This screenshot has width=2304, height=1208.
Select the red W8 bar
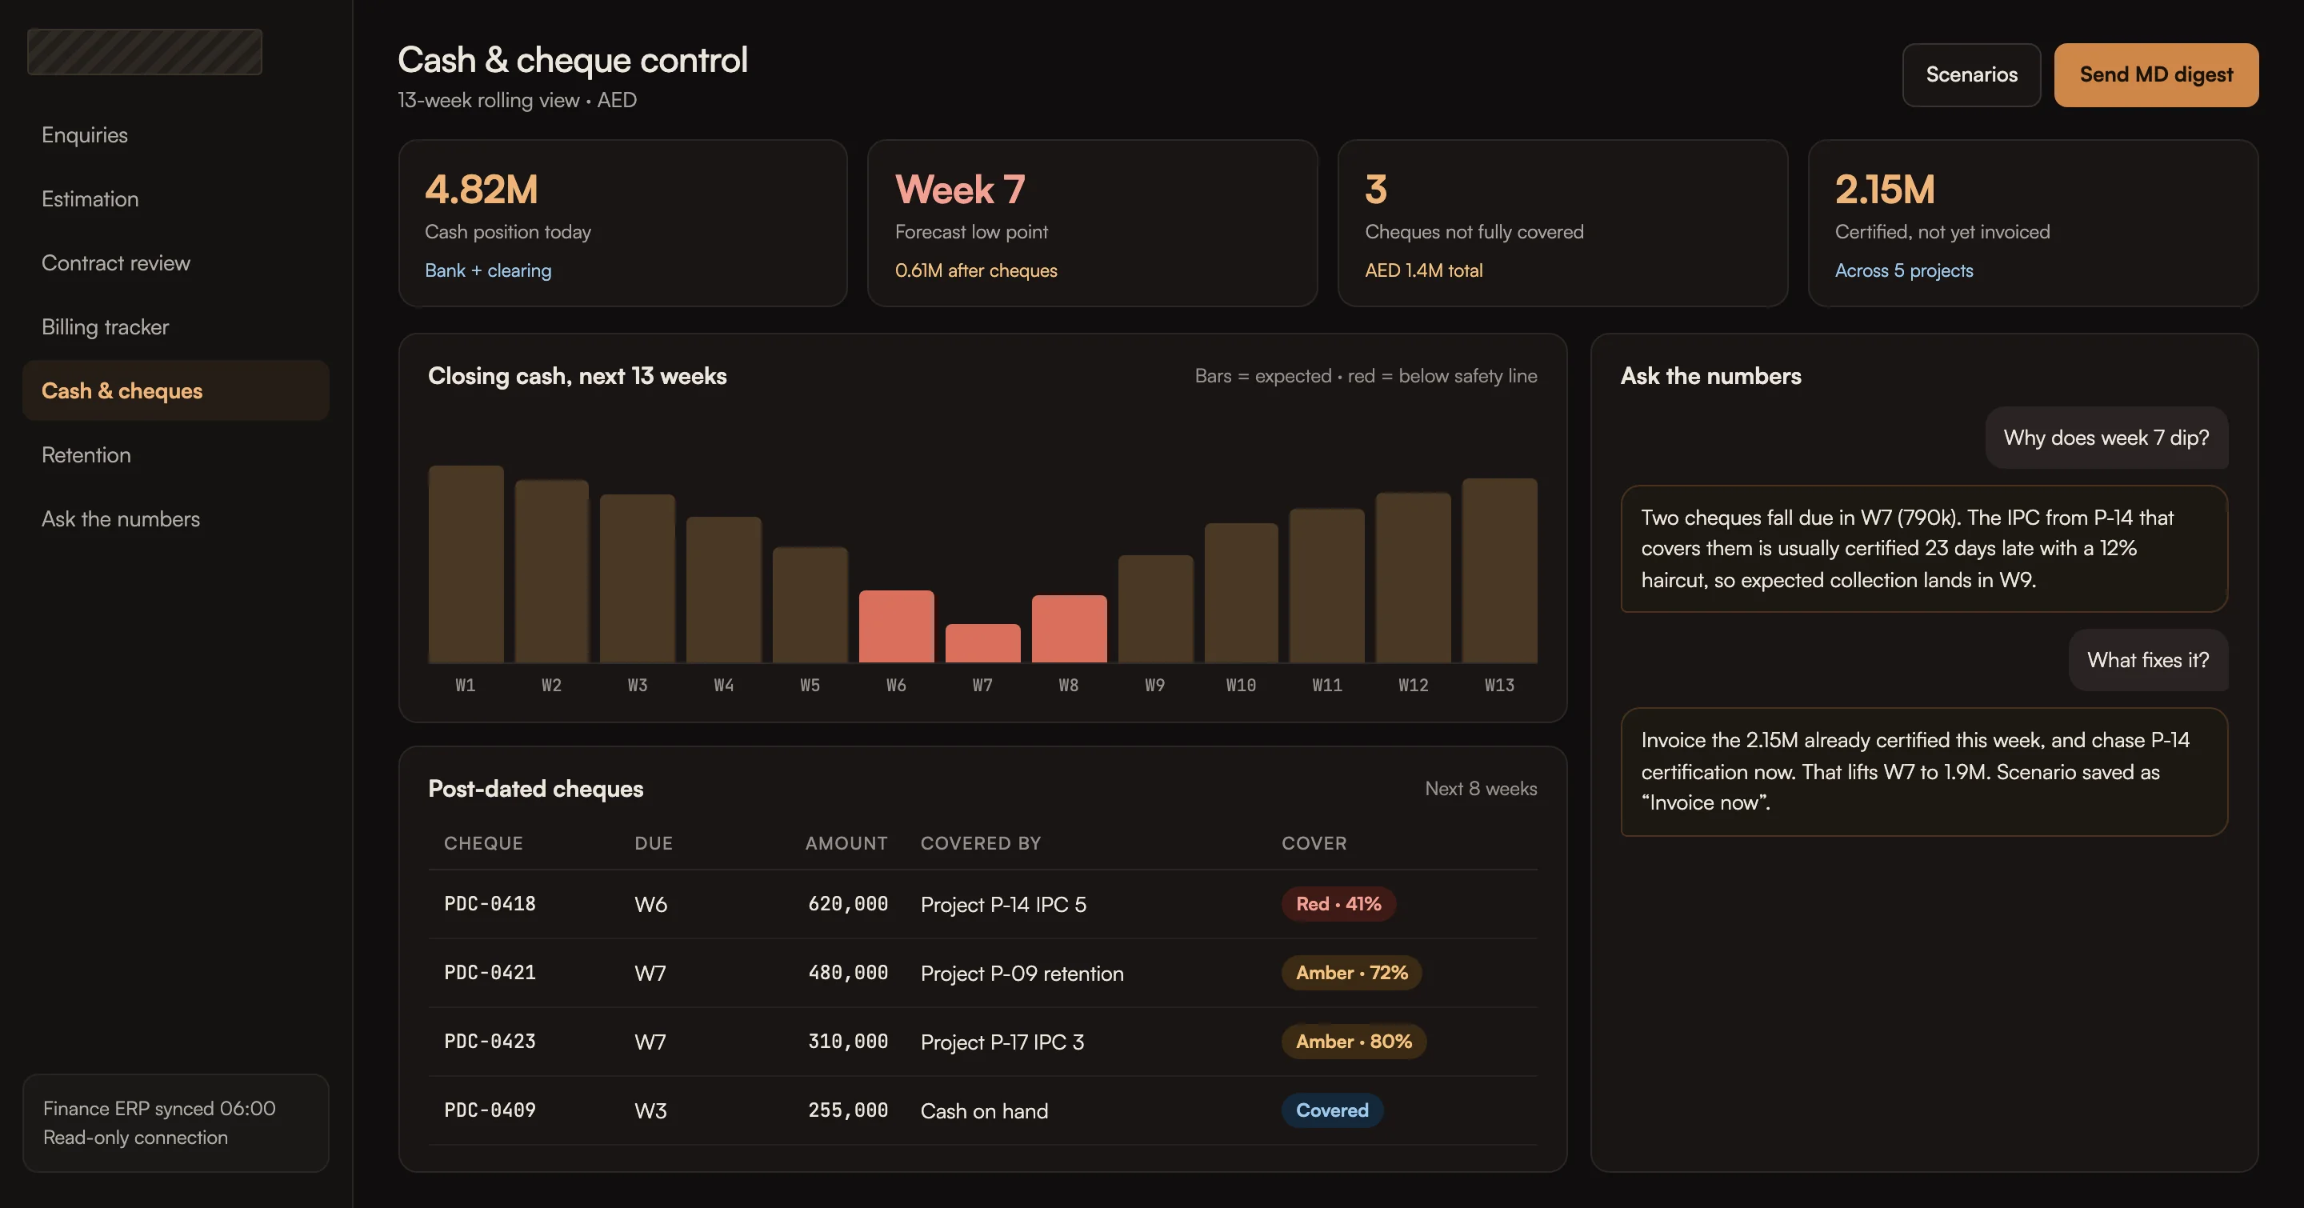[1069, 629]
